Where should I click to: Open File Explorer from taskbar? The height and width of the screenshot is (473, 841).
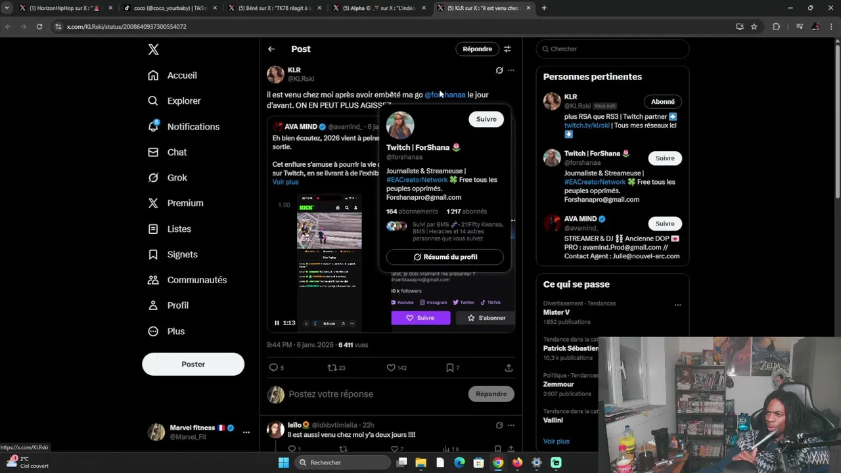click(x=421, y=462)
